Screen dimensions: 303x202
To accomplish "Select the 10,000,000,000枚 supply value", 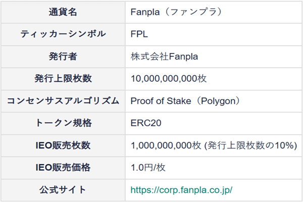I will [x=169, y=78].
